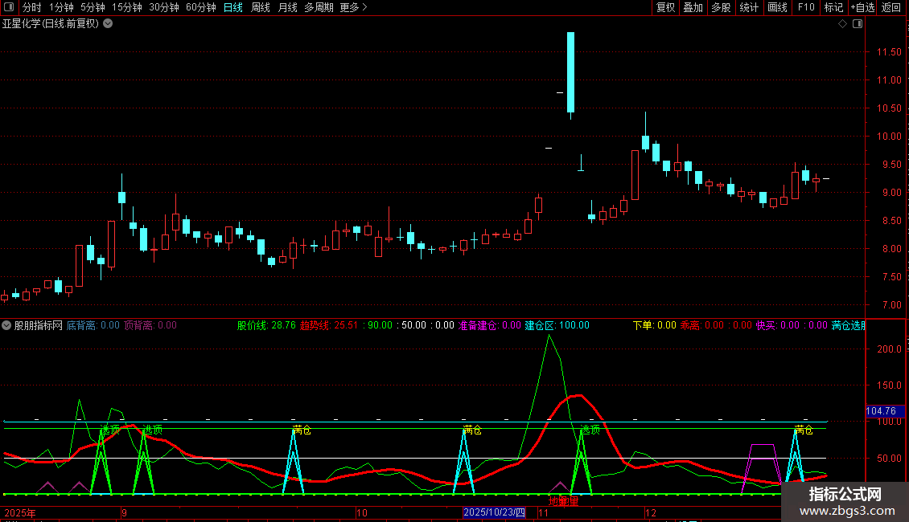The image size is (909, 522).
Task: Open 多周期 multi-period view
Action: pyautogui.click(x=319, y=7)
